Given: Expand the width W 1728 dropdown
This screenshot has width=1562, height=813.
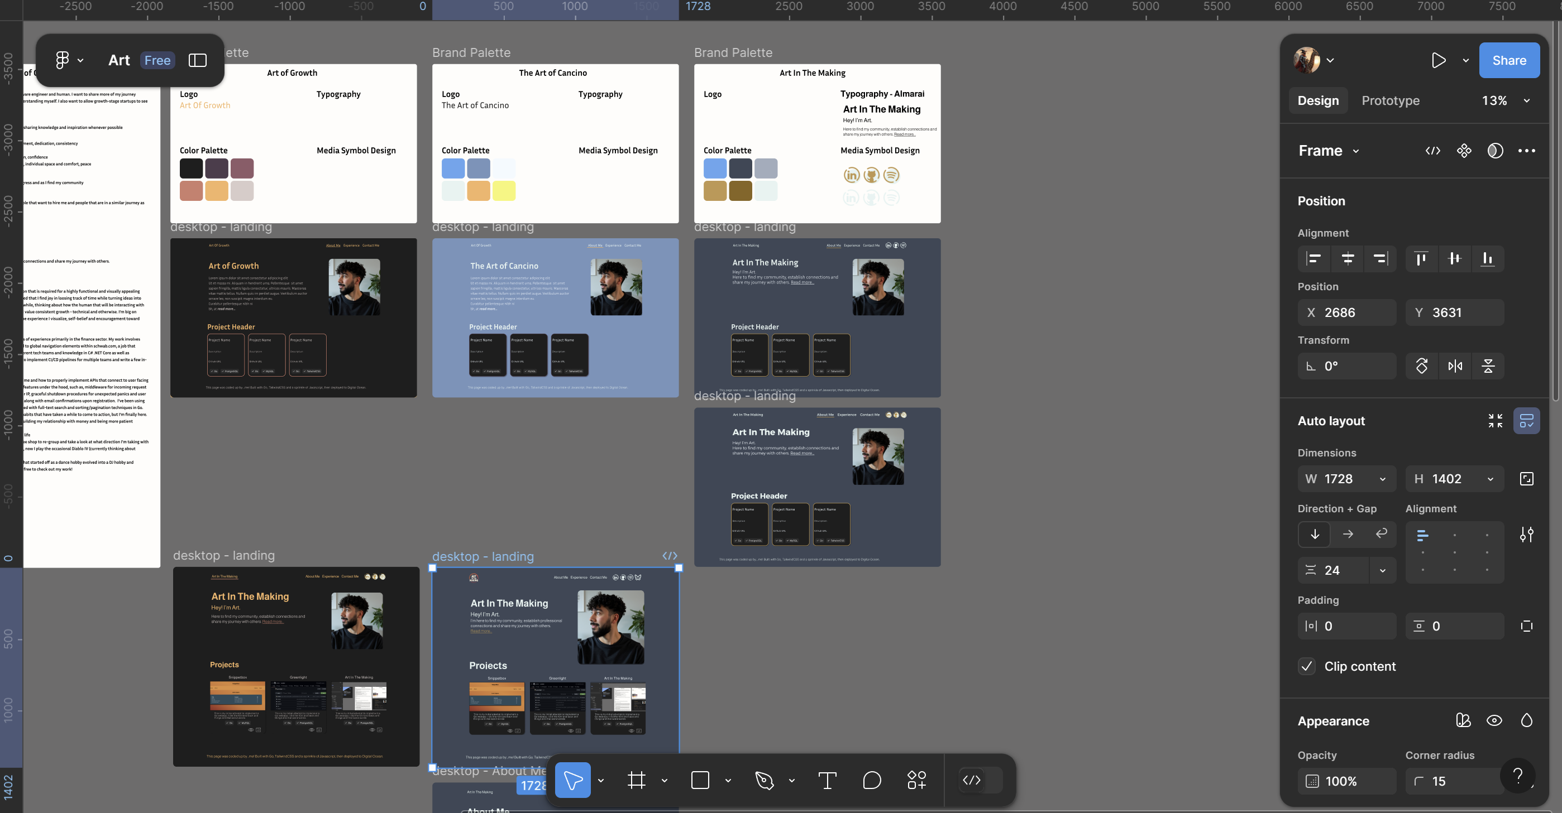Looking at the screenshot, I should pyautogui.click(x=1383, y=479).
